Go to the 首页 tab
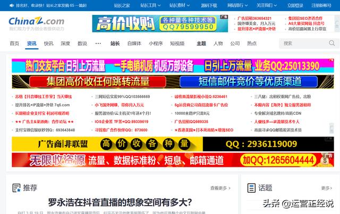340x214 pixels. (x=14, y=44)
